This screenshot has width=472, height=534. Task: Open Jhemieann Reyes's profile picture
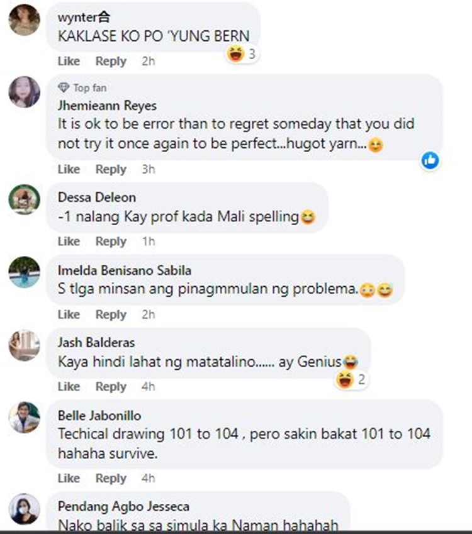[x=24, y=92]
